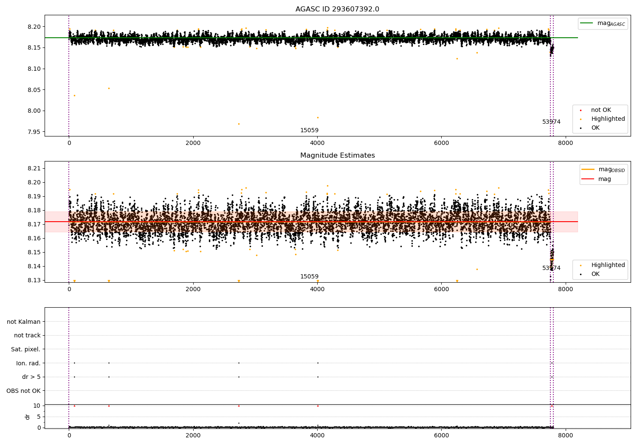Click the 'dr' y-axis label
The height and width of the screenshot is (445, 637).
point(28,417)
